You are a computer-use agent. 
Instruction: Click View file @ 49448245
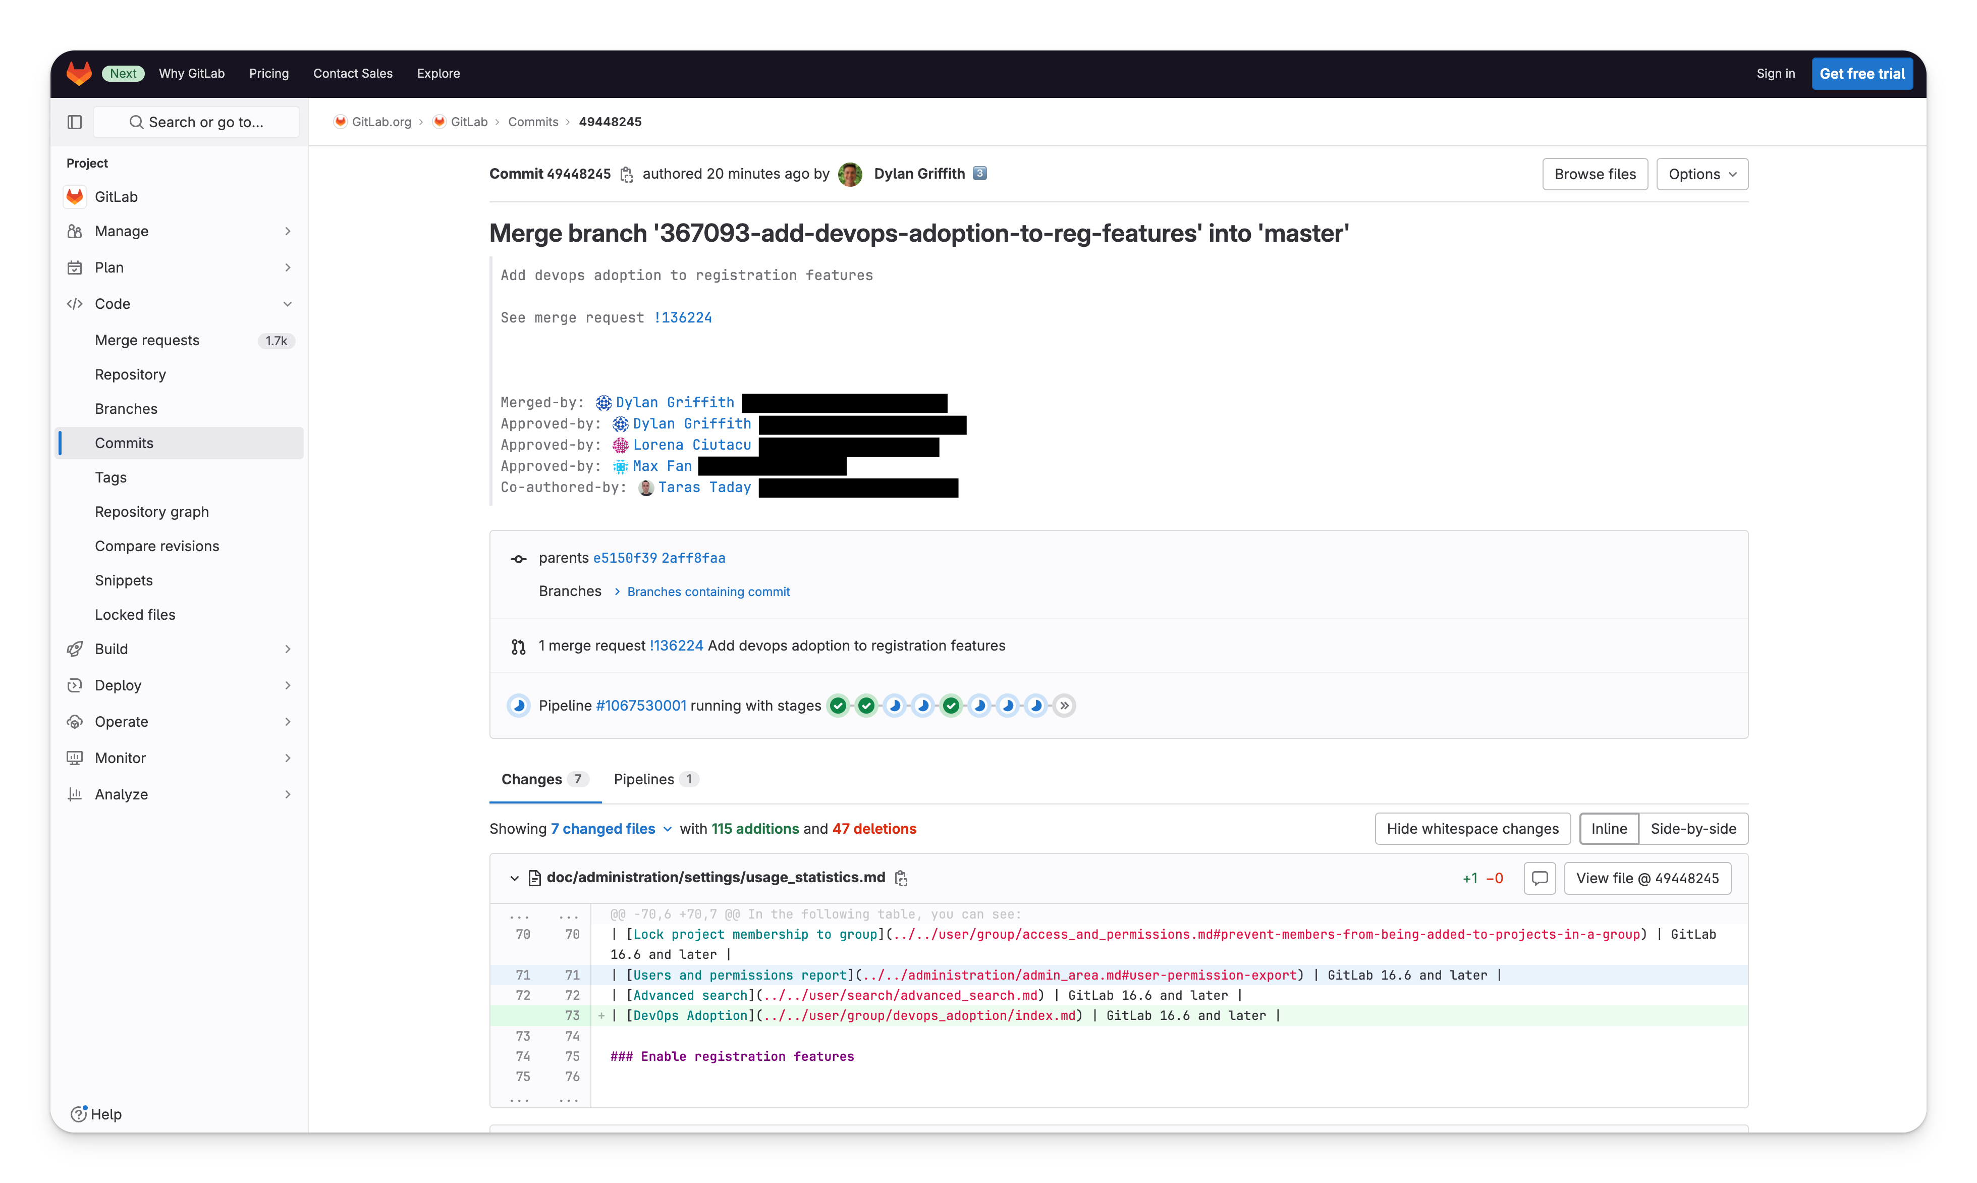click(x=1648, y=878)
